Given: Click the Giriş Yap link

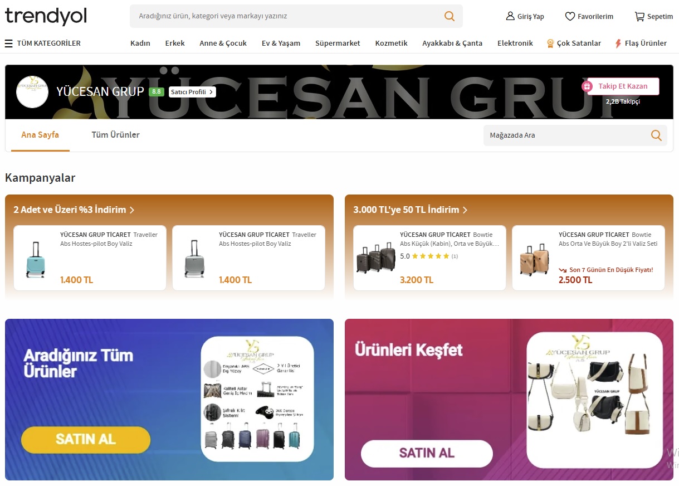Looking at the screenshot, I should pyautogui.click(x=530, y=17).
